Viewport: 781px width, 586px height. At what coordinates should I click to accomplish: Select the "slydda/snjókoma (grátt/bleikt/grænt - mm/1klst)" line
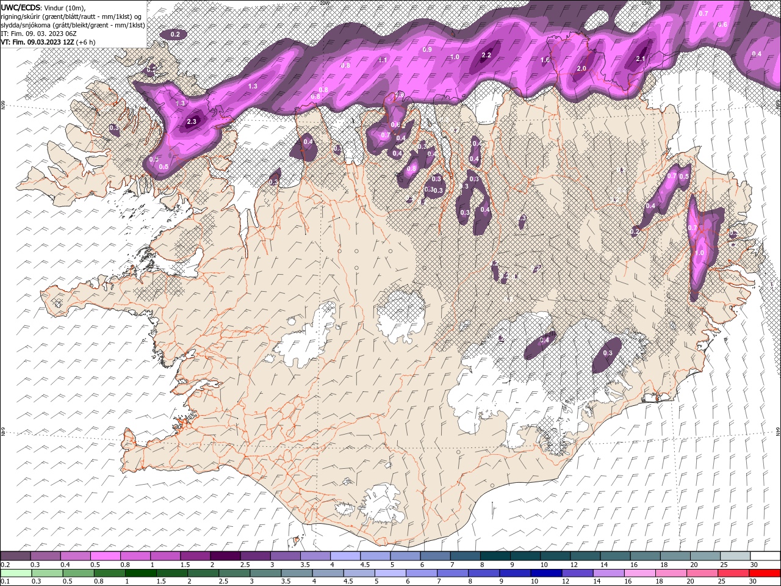[71, 24]
